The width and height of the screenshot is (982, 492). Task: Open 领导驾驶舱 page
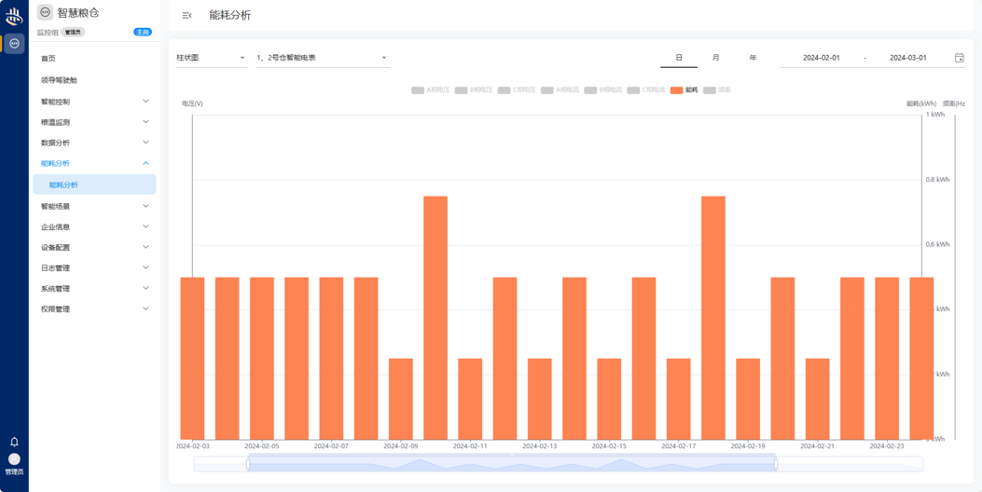click(x=59, y=80)
